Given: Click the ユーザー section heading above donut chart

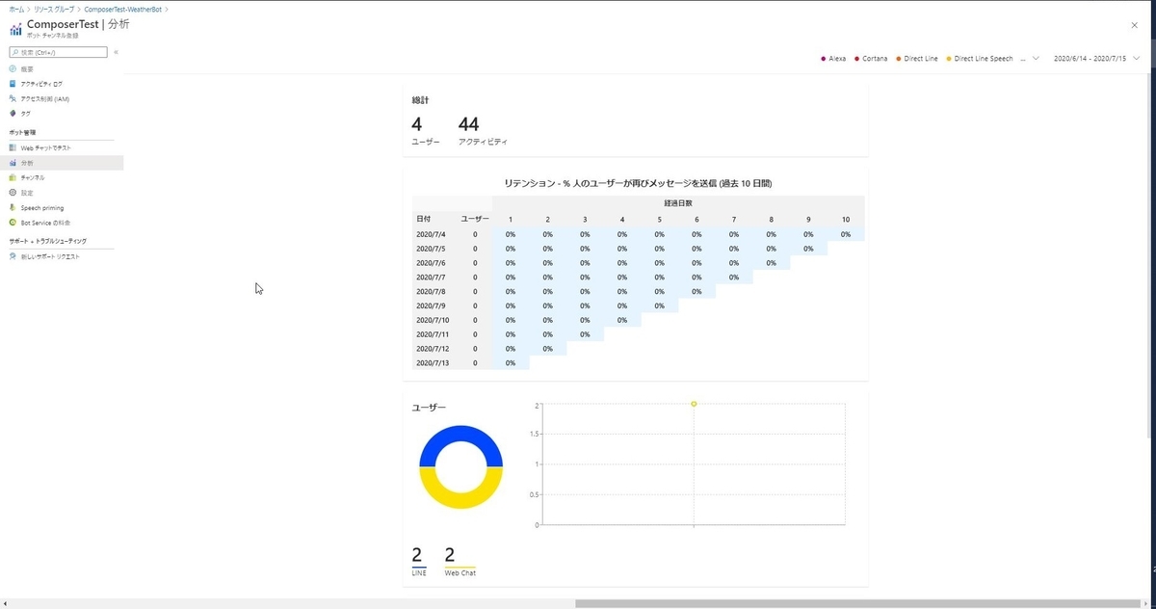Looking at the screenshot, I should (429, 408).
